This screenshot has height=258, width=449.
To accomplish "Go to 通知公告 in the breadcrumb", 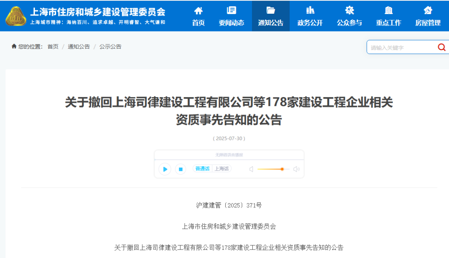I will pos(79,46).
